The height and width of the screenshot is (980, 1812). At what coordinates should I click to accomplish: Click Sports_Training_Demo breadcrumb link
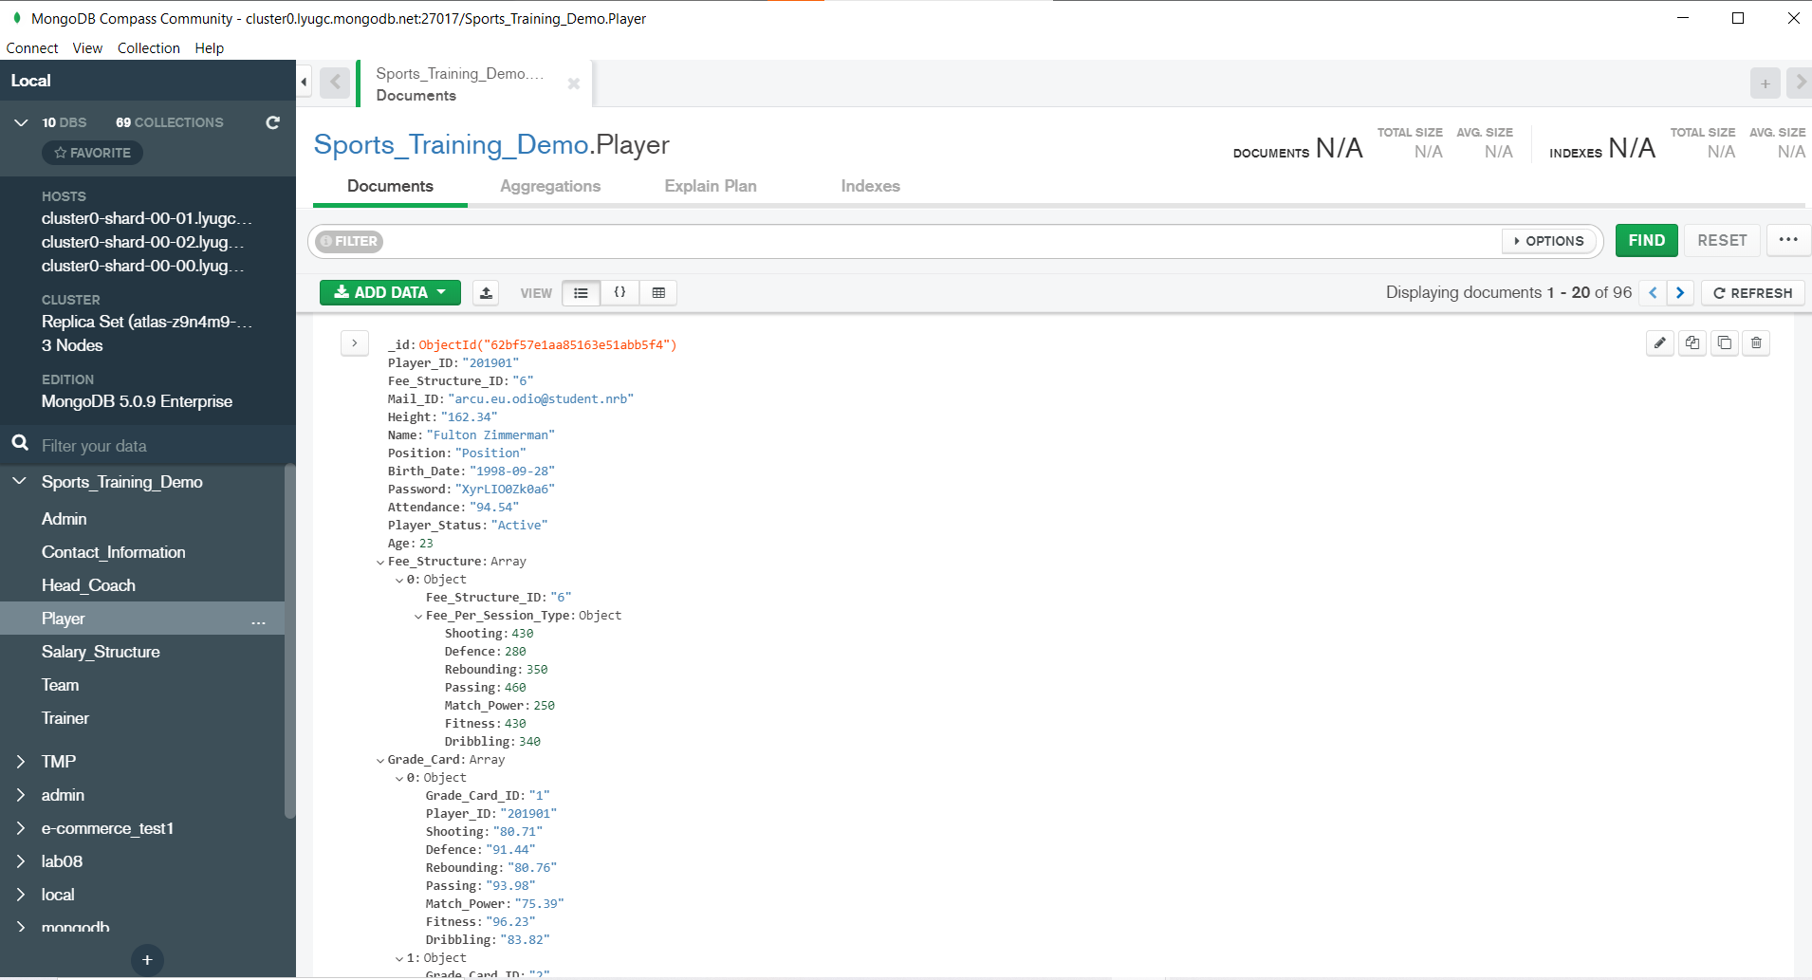click(452, 144)
